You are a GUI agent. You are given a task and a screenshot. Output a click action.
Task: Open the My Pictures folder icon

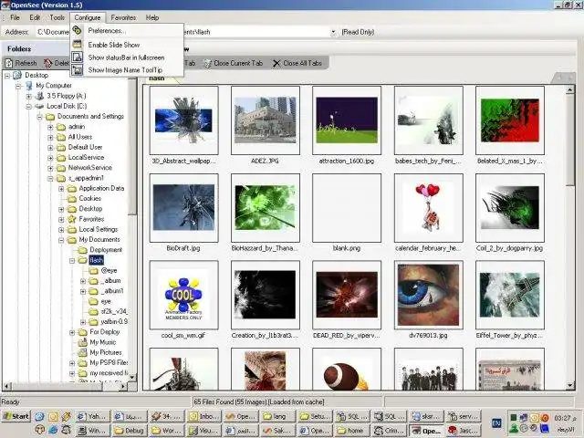82,352
